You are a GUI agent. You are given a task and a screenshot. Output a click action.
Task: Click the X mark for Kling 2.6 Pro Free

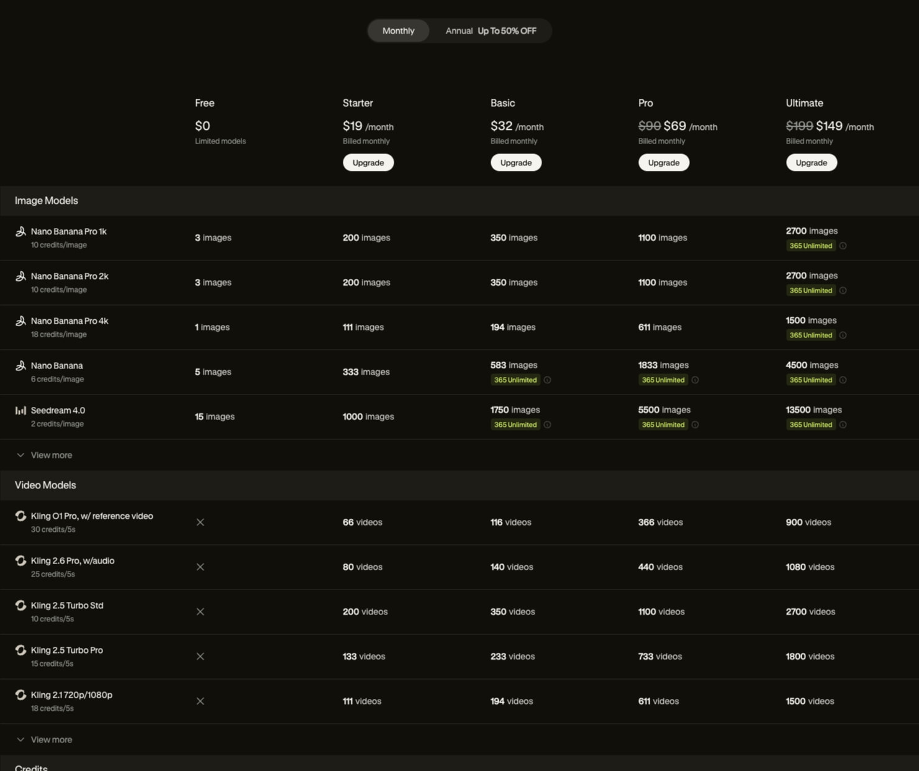[x=200, y=567]
